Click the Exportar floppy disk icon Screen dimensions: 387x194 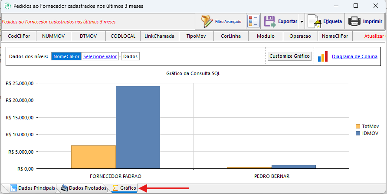pos(270,21)
